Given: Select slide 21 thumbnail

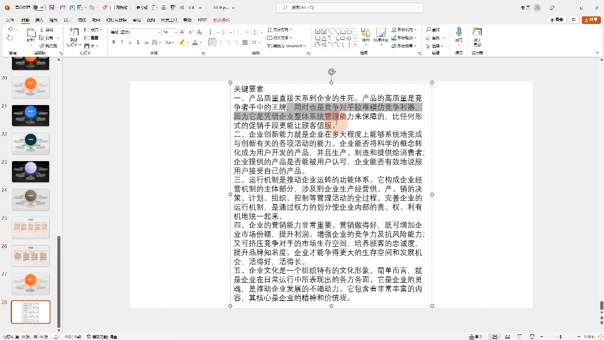Looking at the screenshot, I should [x=30, y=115].
